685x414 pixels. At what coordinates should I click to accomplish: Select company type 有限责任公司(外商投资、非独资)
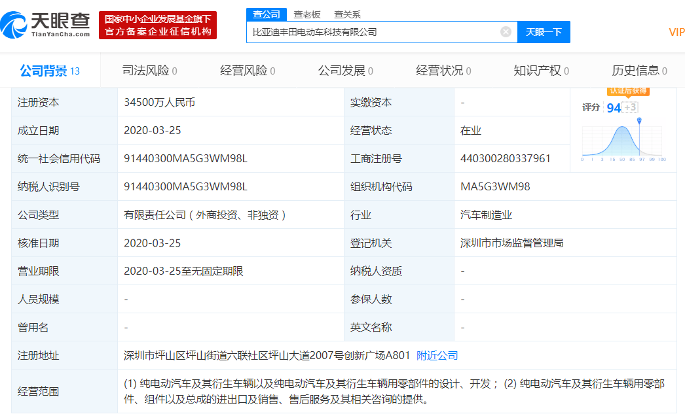(x=205, y=215)
